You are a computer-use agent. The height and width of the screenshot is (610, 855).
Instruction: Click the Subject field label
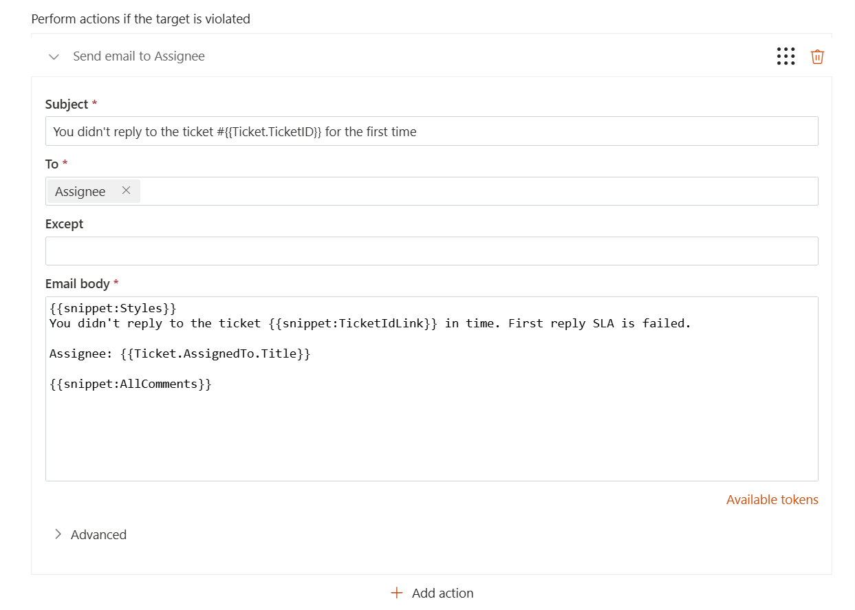pyautogui.click(x=67, y=105)
